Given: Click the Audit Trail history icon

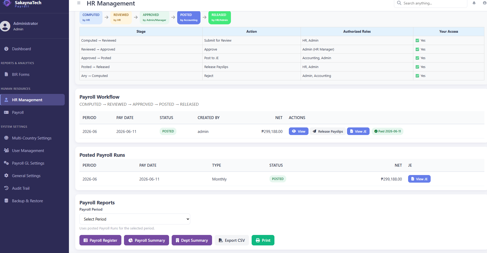Looking at the screenshot, I should (x=6, y=188).
